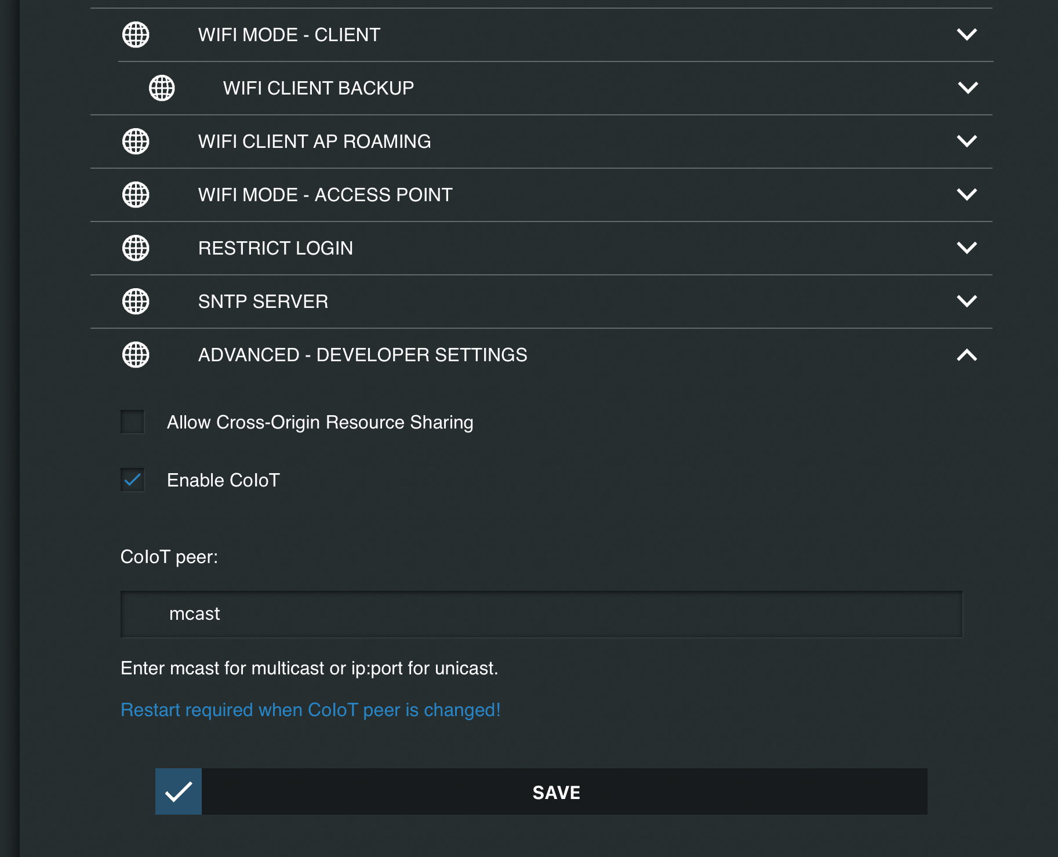1058x857 pixels.
Task: Click the globe icon next to WIFI CLIENT AP ROAMING
Action: point(136,141)
